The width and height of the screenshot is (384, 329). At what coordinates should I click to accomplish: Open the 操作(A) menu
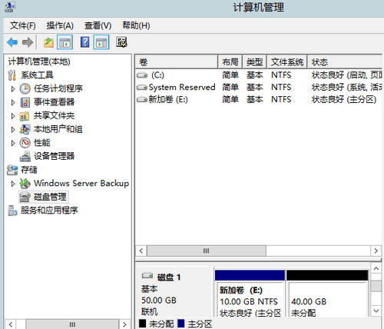tap(60, 25)
